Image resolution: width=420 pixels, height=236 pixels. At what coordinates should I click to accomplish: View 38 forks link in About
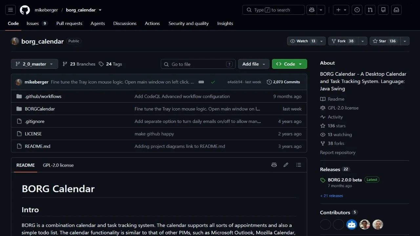point(332,143)
